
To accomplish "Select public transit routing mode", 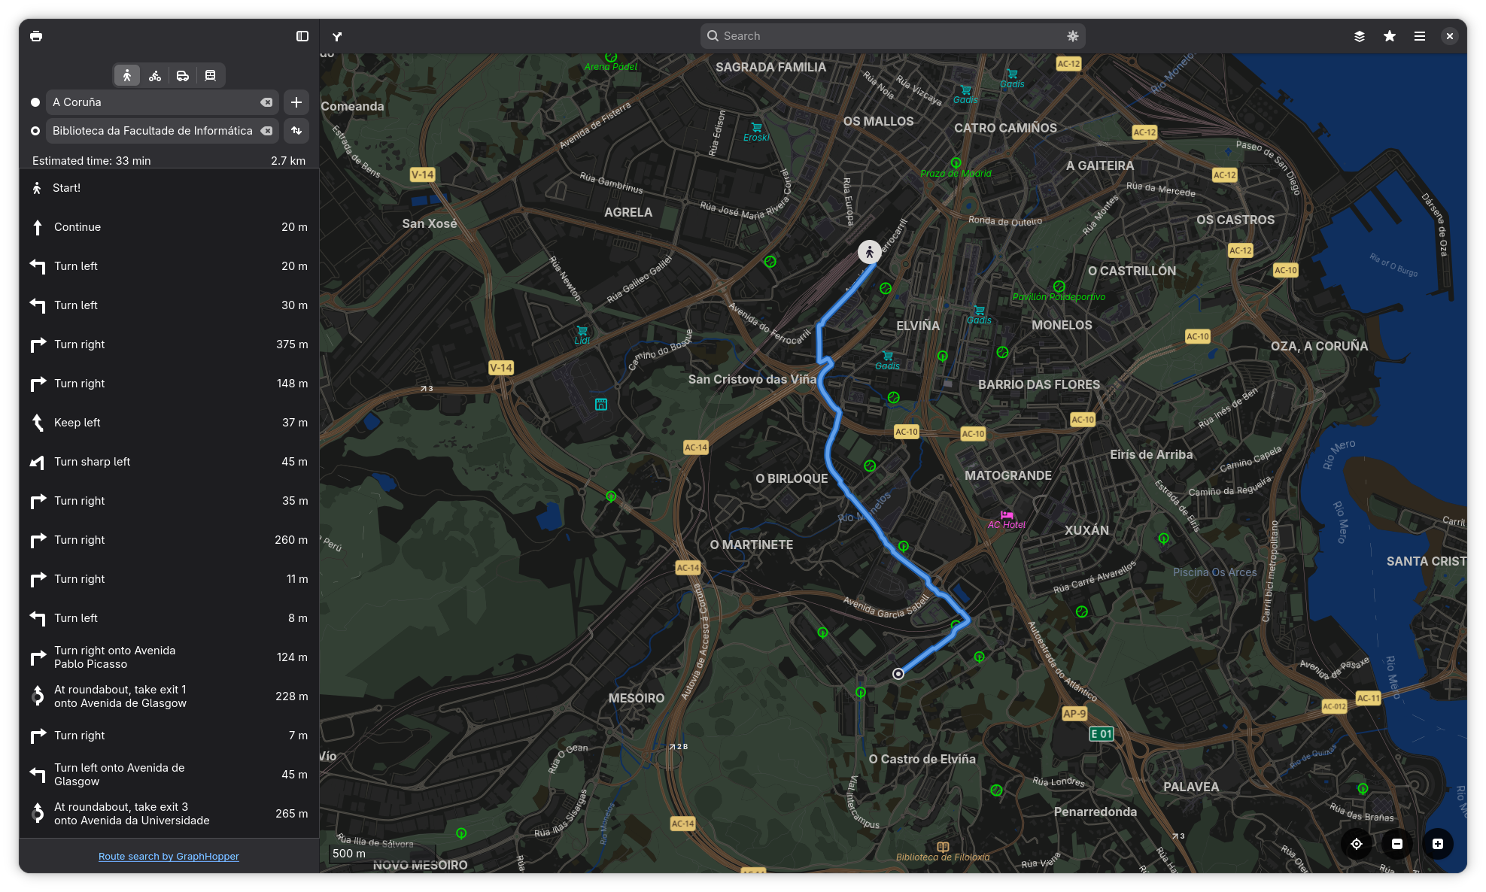I will click(211, 75).
